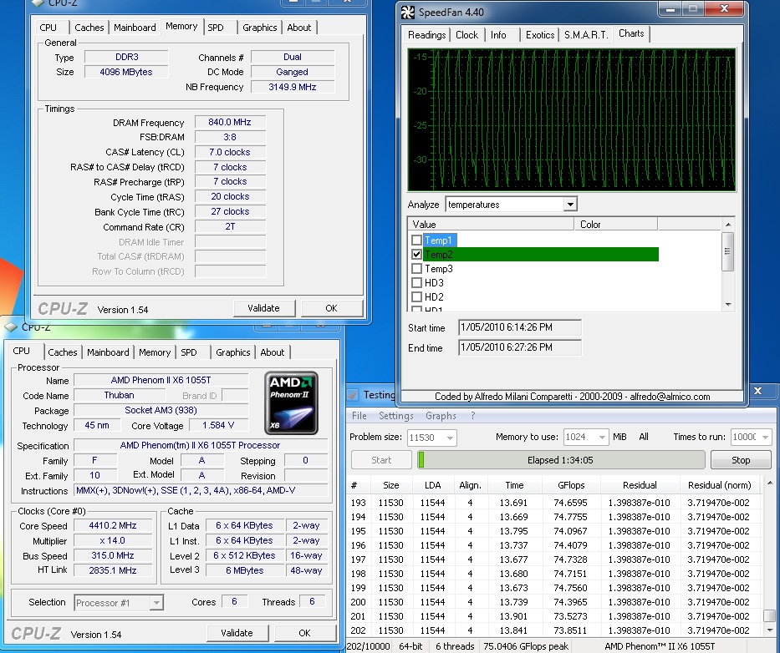Open the Clock tab in SpeedFan
This screenshot has height=653, width=780.
pos(466,35)
